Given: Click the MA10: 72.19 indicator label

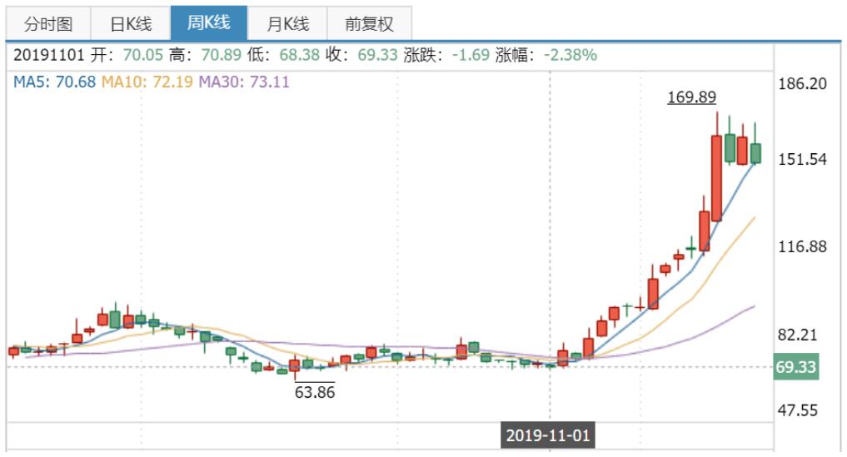Looking at the screenshot, I should click(147, 82).
